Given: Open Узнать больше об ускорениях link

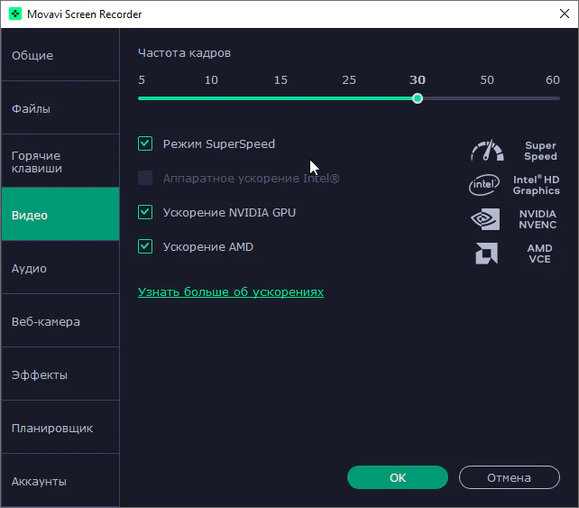Looking at the screenshot, I should pyautogui.click(x=231, y=291).
